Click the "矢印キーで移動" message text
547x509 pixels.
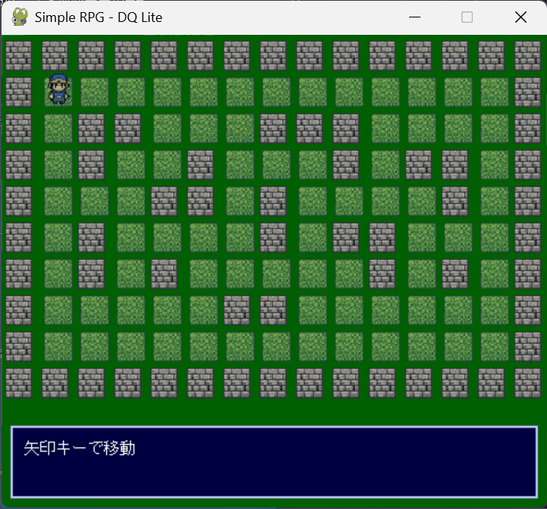80,448
